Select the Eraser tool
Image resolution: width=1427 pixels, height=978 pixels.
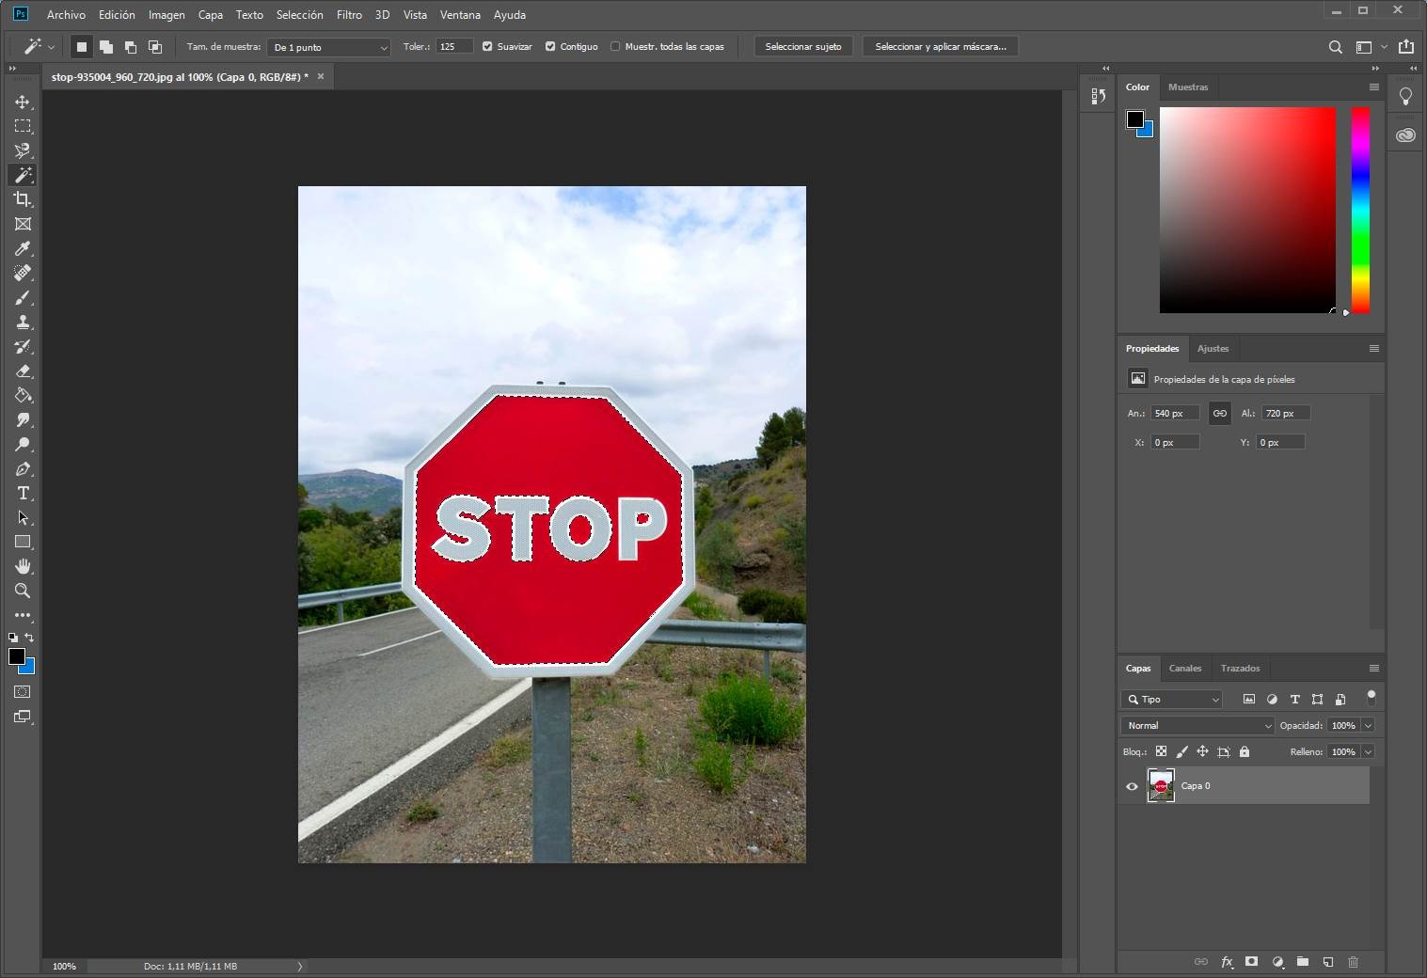pos(23,371)
